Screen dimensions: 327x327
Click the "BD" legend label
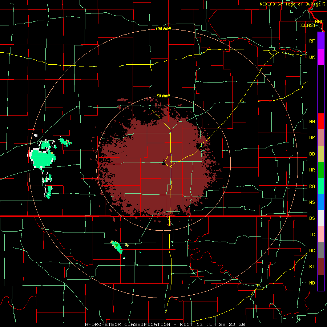point(312,154)
